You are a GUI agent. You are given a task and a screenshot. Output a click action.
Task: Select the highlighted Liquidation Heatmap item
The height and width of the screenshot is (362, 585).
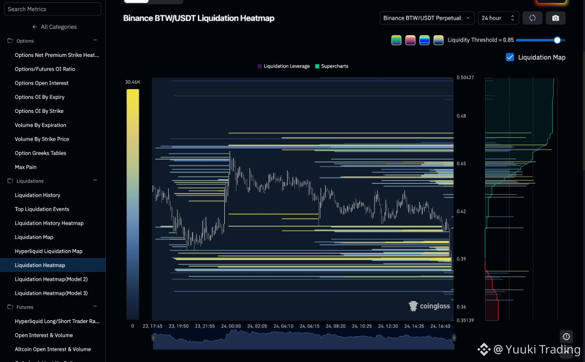[x=53, y=265]
